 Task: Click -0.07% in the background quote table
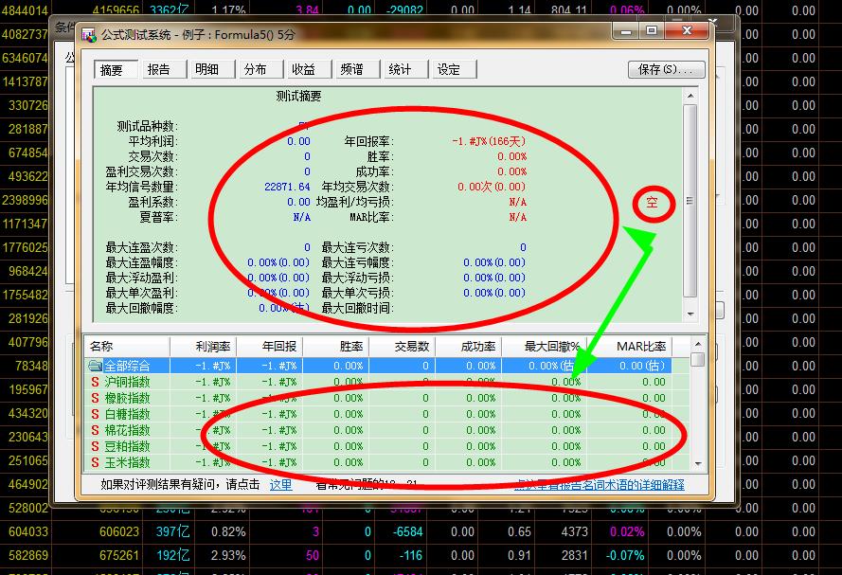tap(625, 556)
